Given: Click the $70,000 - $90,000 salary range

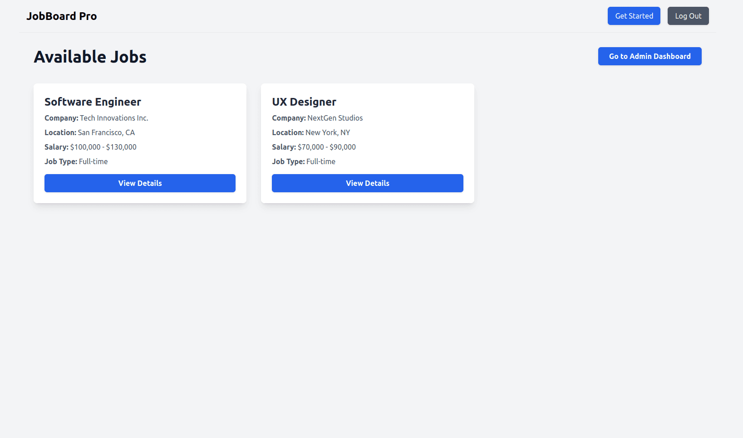Looking at the screenshot, I should point(327,147).
